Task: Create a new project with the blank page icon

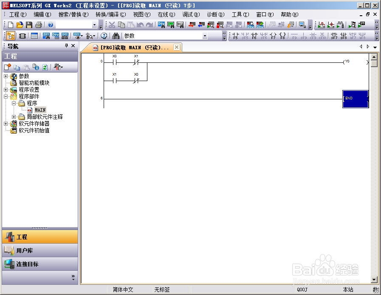Action: click(x=11, y=25)
